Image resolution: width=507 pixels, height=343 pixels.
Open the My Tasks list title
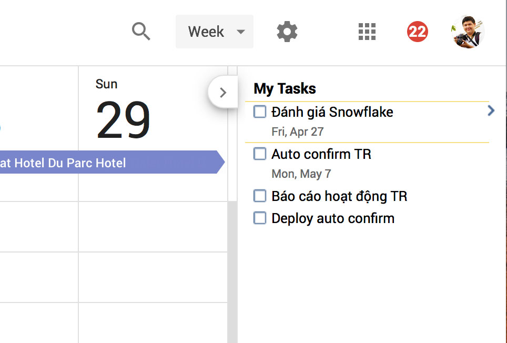pos(285,88)
